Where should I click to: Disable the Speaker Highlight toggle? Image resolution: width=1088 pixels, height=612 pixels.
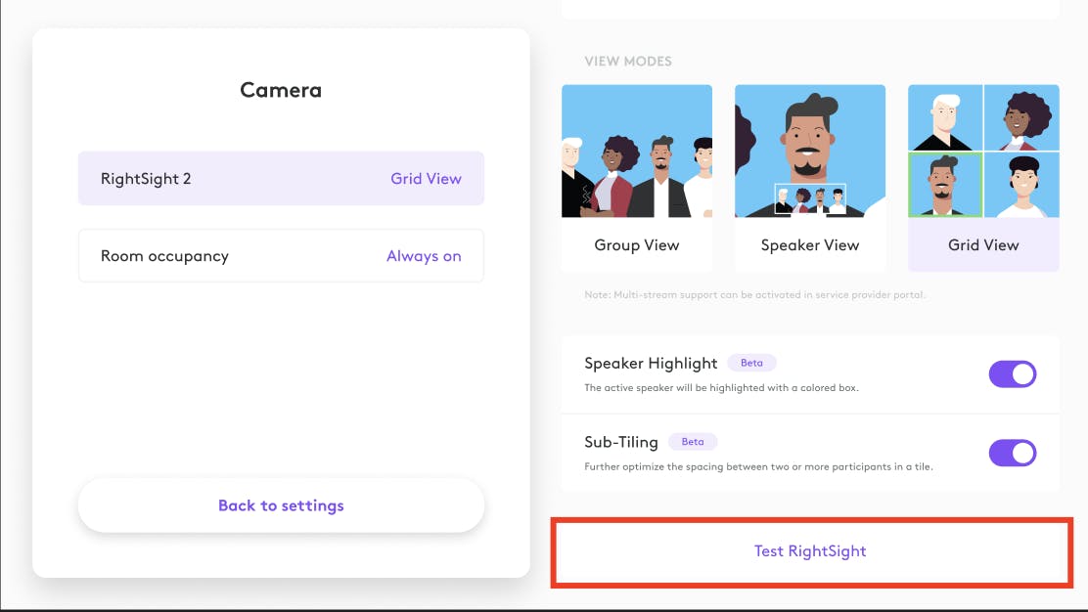pyautogui.click(x=1013, y=374)
